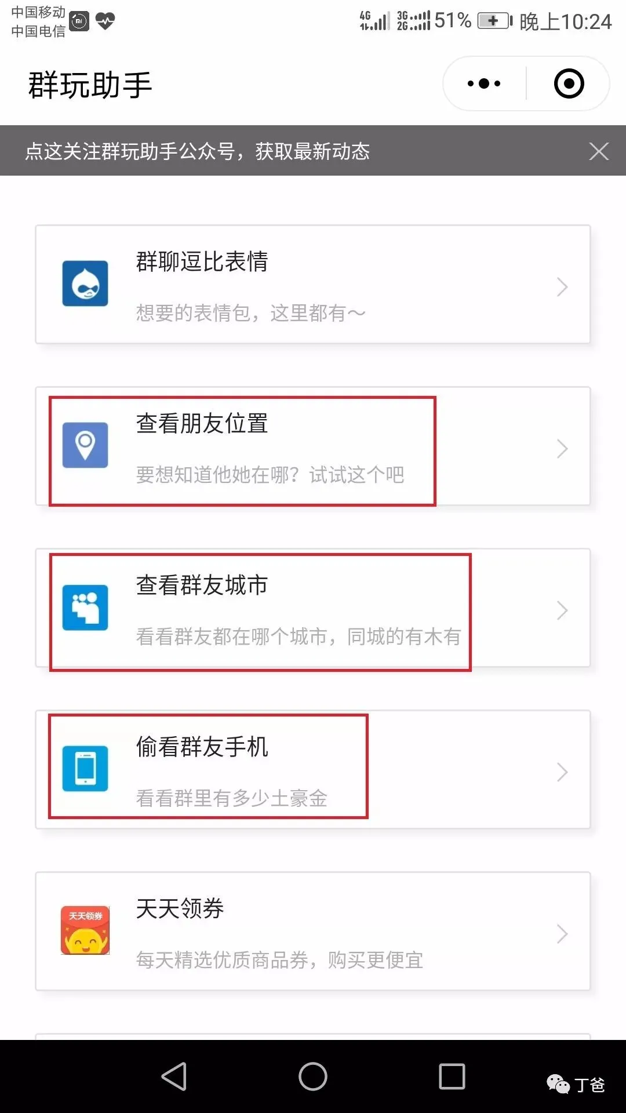Tap the Android home circle button

pyautogui.click(x=313, y=1076)
